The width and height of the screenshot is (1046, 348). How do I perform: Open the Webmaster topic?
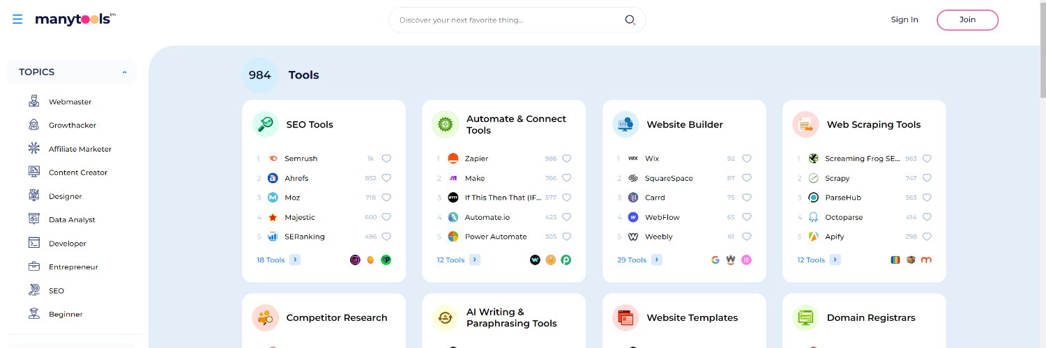click(x=70, y=102)
